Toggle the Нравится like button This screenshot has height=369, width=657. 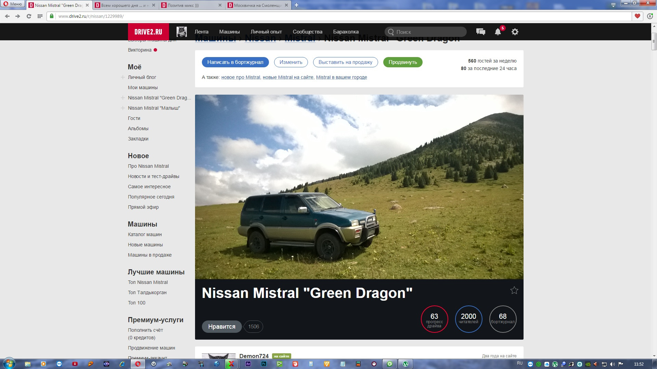tap(221, 327)
